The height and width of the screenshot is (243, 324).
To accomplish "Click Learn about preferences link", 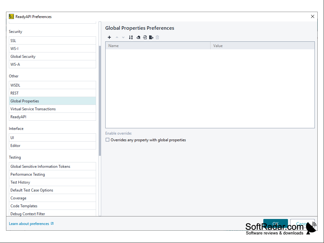I will point(29,224).
